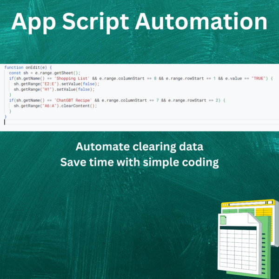Click "e.range.columnStart" on the Shopping List line

[122, 79]
